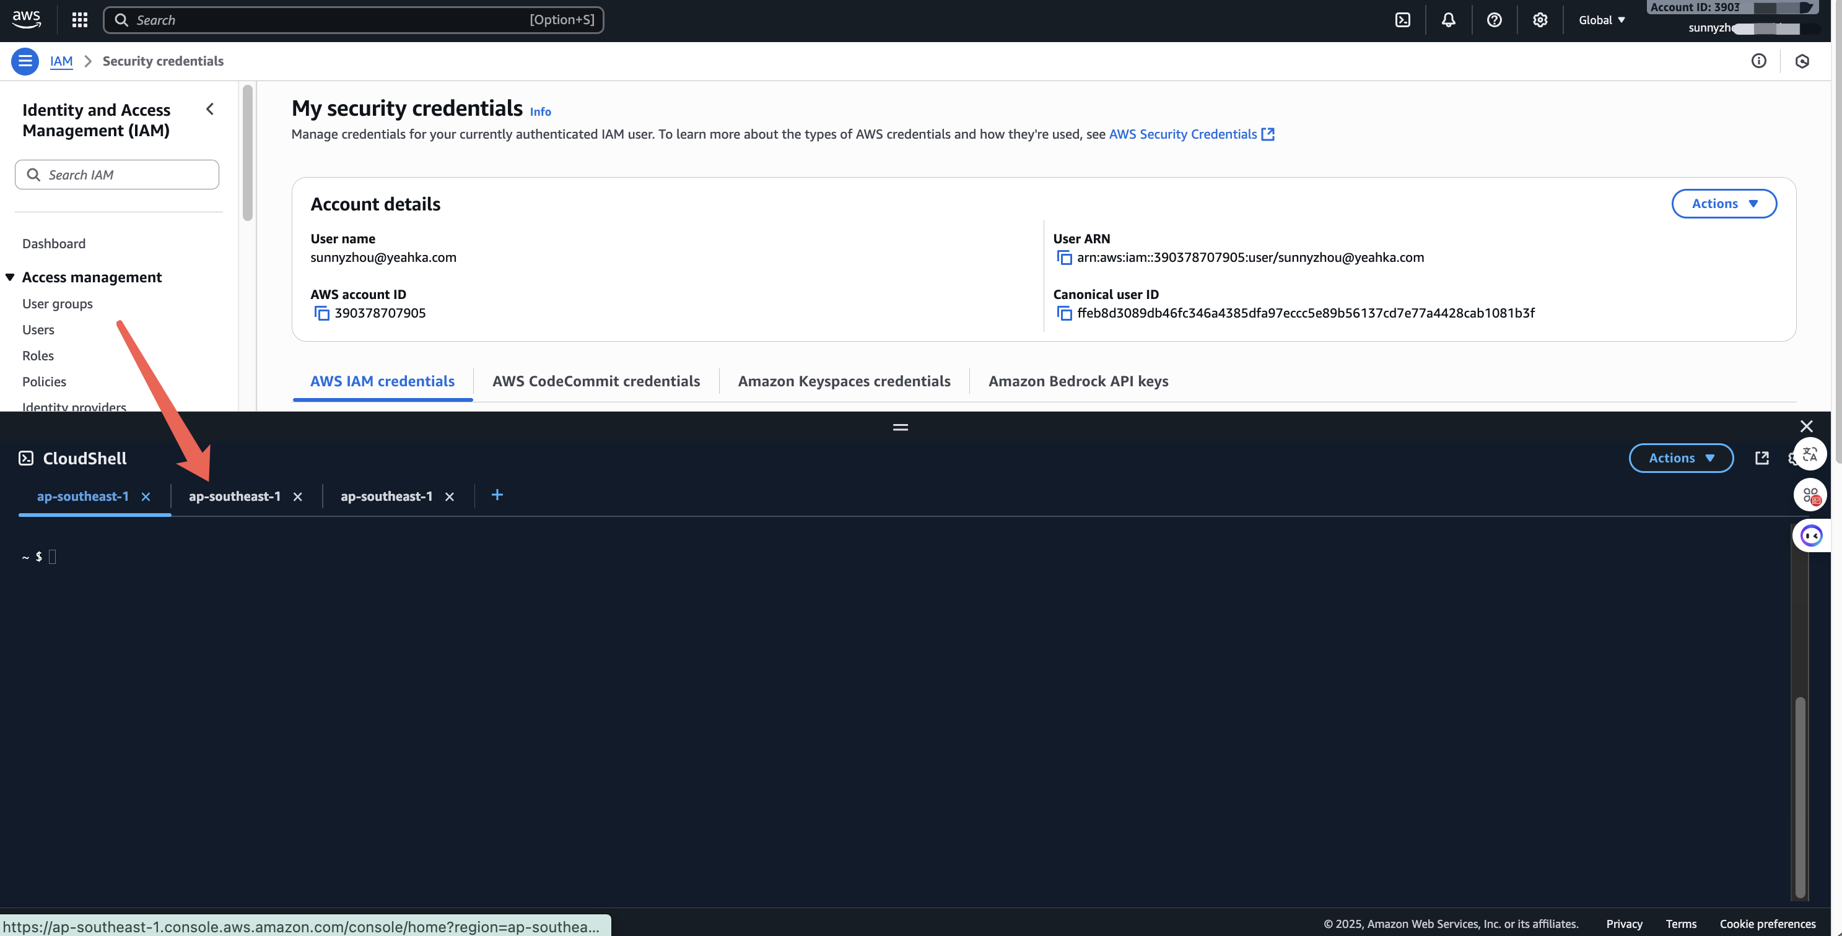This screenshot has width=1842, height=936.
Task: Copy the AWS account ID
Action: click(322, 314)
